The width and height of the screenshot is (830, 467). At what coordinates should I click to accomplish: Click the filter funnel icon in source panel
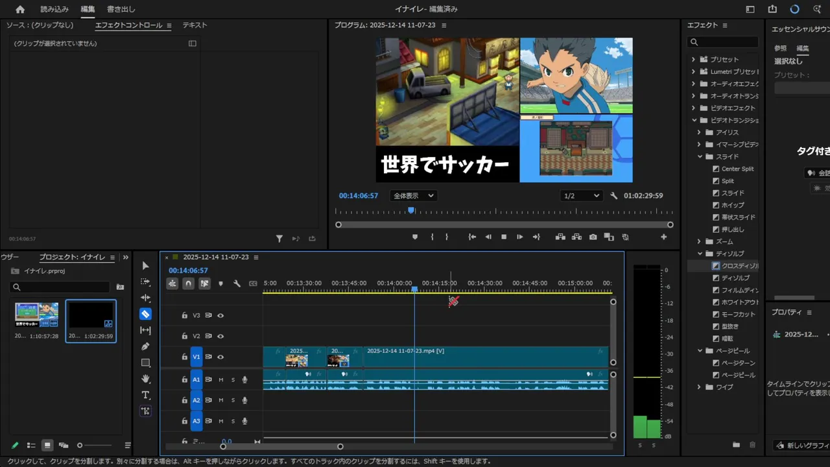[x=279, y=239]
